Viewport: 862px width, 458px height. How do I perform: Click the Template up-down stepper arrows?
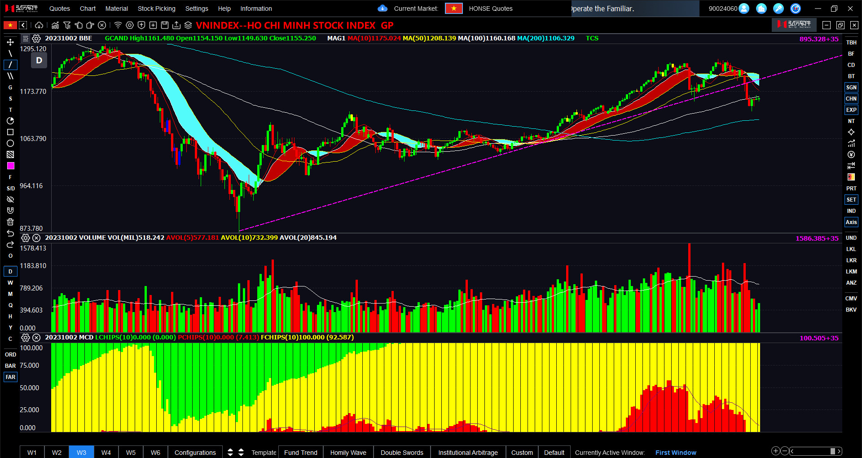tap(236, 452)
